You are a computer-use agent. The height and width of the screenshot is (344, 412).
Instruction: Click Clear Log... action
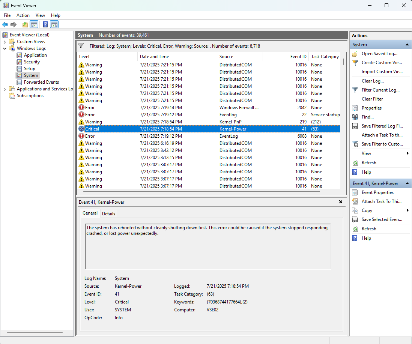373,81
